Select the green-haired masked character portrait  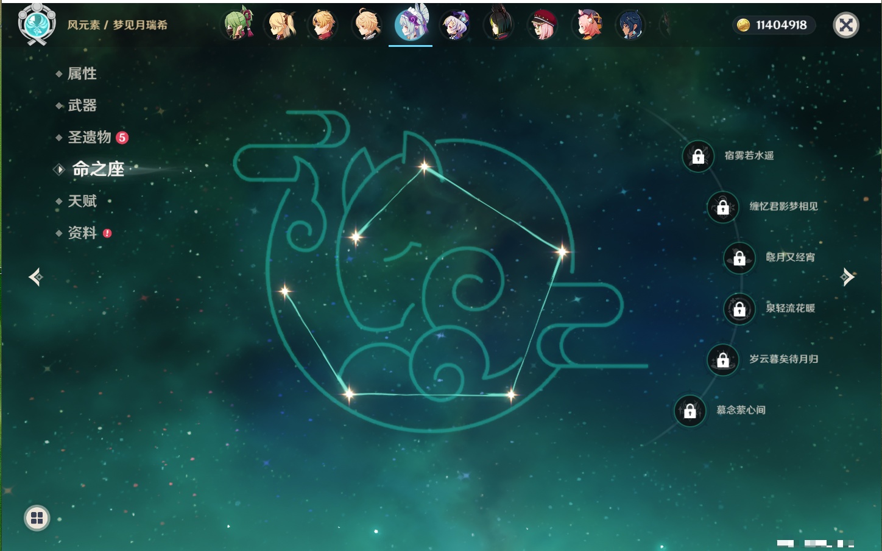(237, 25)
